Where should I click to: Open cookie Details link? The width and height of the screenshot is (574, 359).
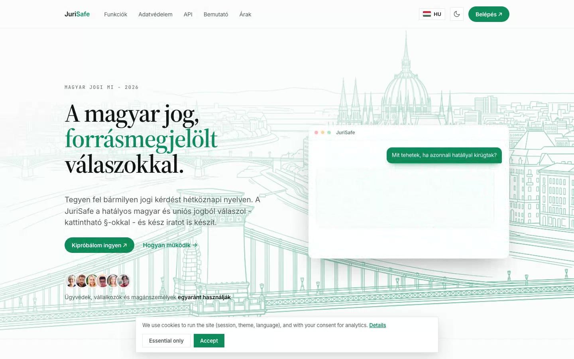click(377, 325)
